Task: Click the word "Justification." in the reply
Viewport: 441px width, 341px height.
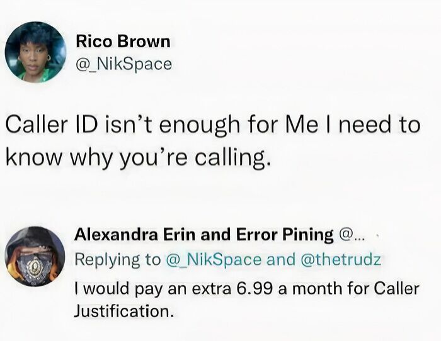Action: 123,310
